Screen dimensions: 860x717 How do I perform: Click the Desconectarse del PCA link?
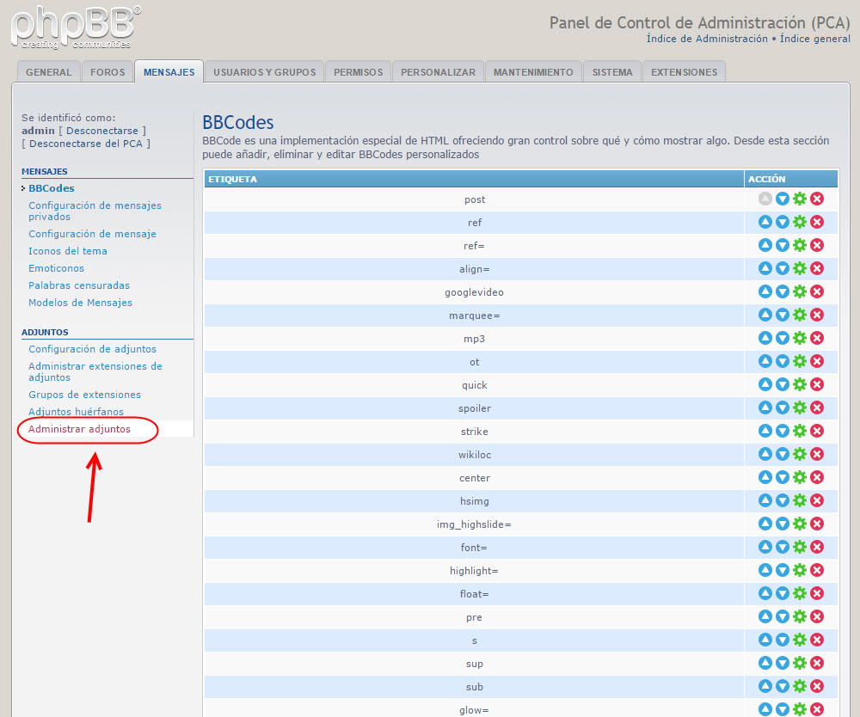click(x=86, y=144)
